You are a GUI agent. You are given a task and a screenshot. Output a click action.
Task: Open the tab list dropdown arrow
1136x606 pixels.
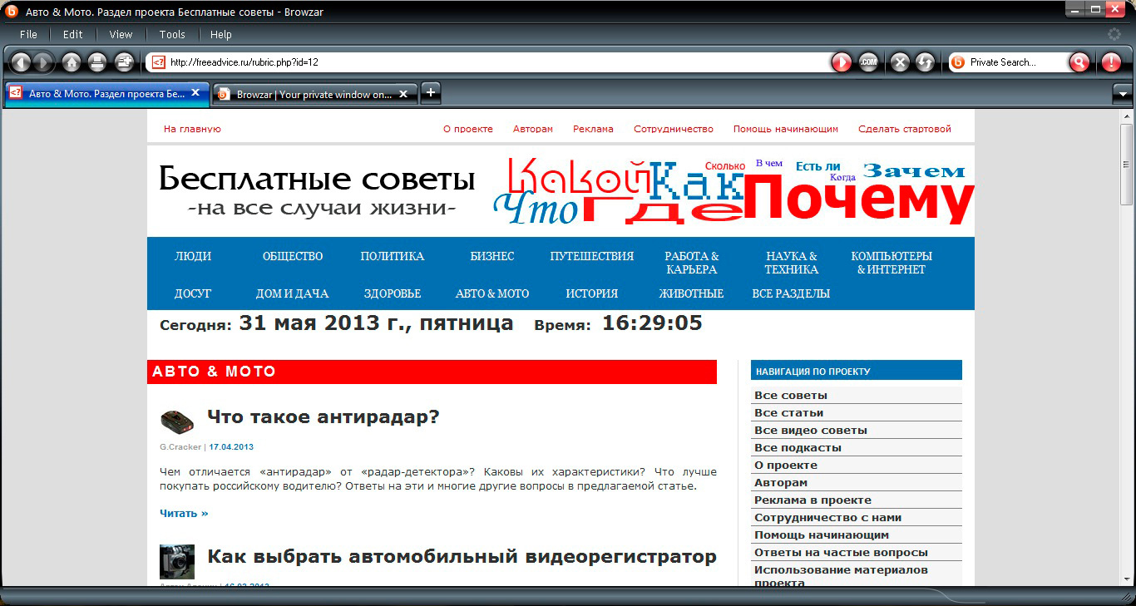coord(1122,94)
